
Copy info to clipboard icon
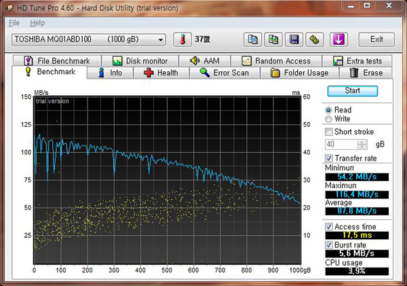(252, 39)
